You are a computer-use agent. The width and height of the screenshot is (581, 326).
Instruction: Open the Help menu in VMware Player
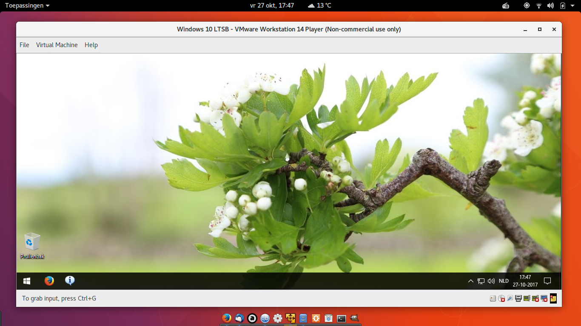pyautogui.click(x=91, y=45)
